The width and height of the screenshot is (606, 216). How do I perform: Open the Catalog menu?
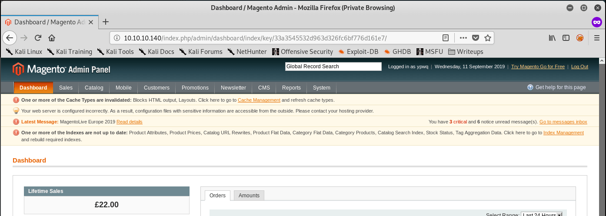tap(94, 87)
